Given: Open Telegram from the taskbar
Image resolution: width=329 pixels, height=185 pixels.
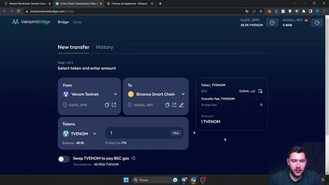Looking at the screenshot, I should [184, 180].
